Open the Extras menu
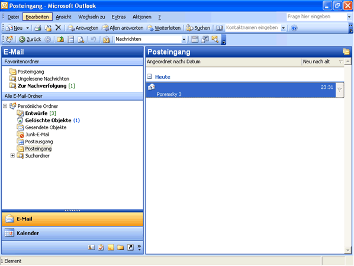 118,17
